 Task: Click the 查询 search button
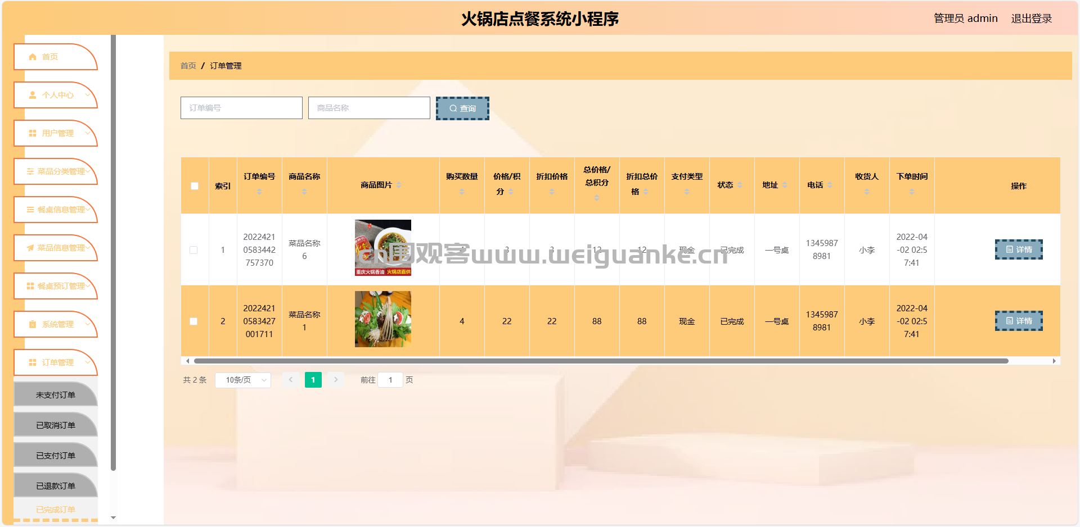(x=462, y=108)
